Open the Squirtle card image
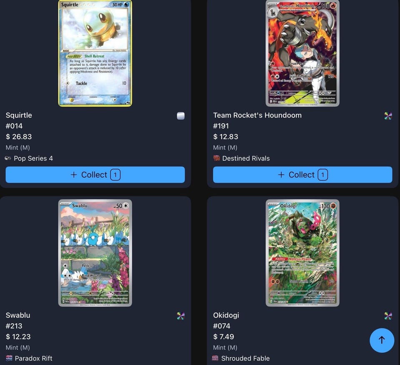 pos(95,53)
